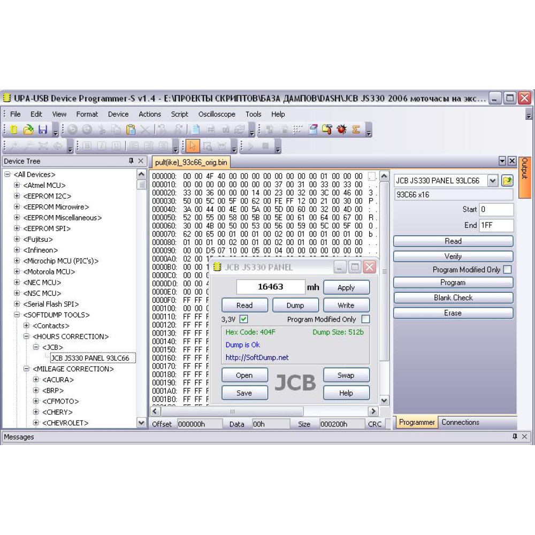Image resolution: width=535 pixels, height=535 pixels.
Task: Click the Copy toolbar icon
Action: [116, 129]
